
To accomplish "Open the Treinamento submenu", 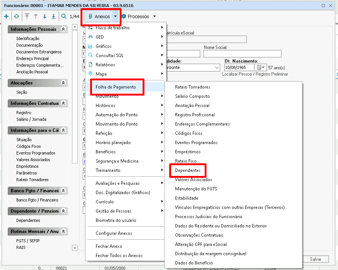I will pyautogui.click(x=126, y=170).
